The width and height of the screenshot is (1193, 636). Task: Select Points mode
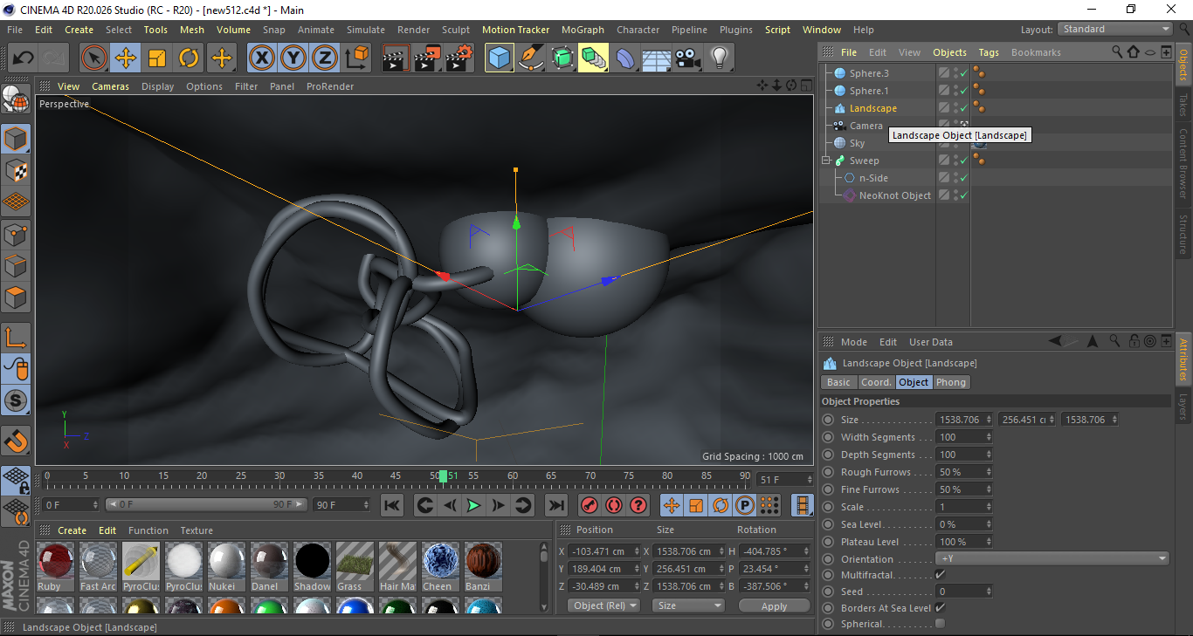[16, 234]
